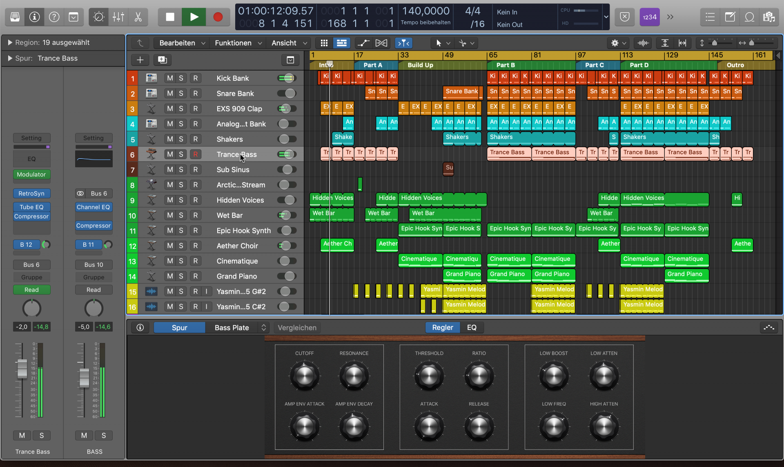Open the Library panel icon

point(15,17)
